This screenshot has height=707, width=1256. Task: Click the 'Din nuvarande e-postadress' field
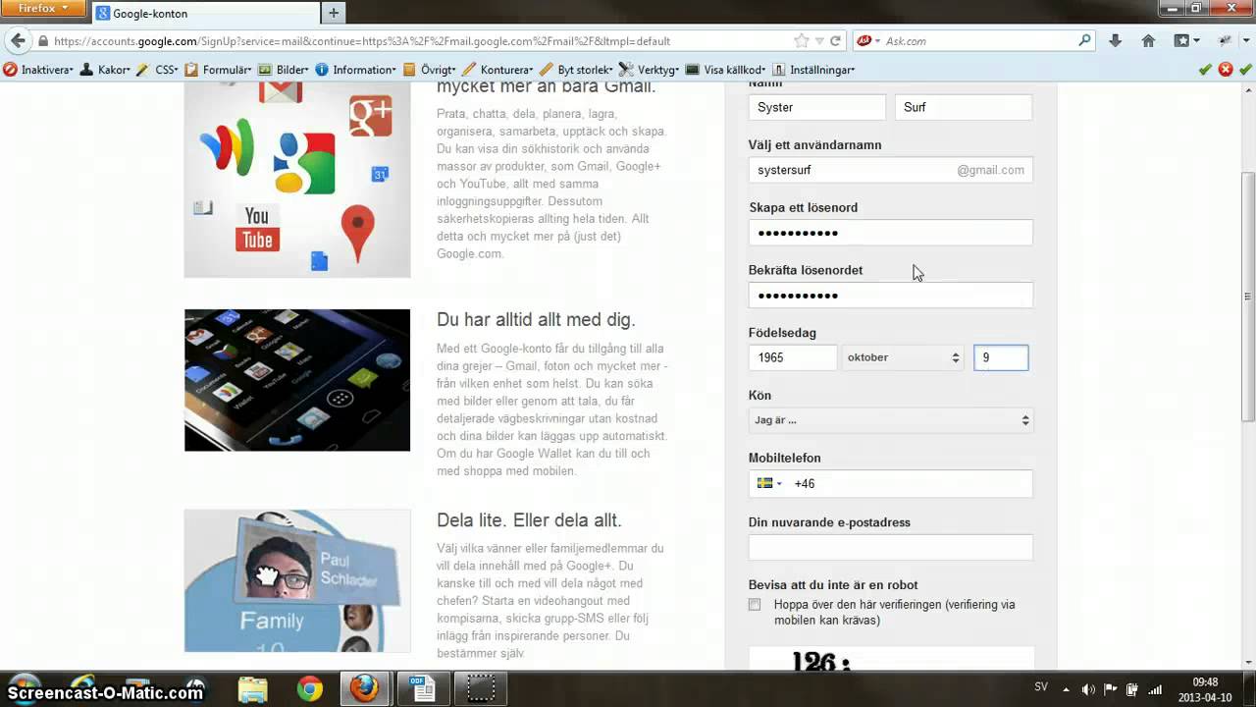(x=890, y=548)
